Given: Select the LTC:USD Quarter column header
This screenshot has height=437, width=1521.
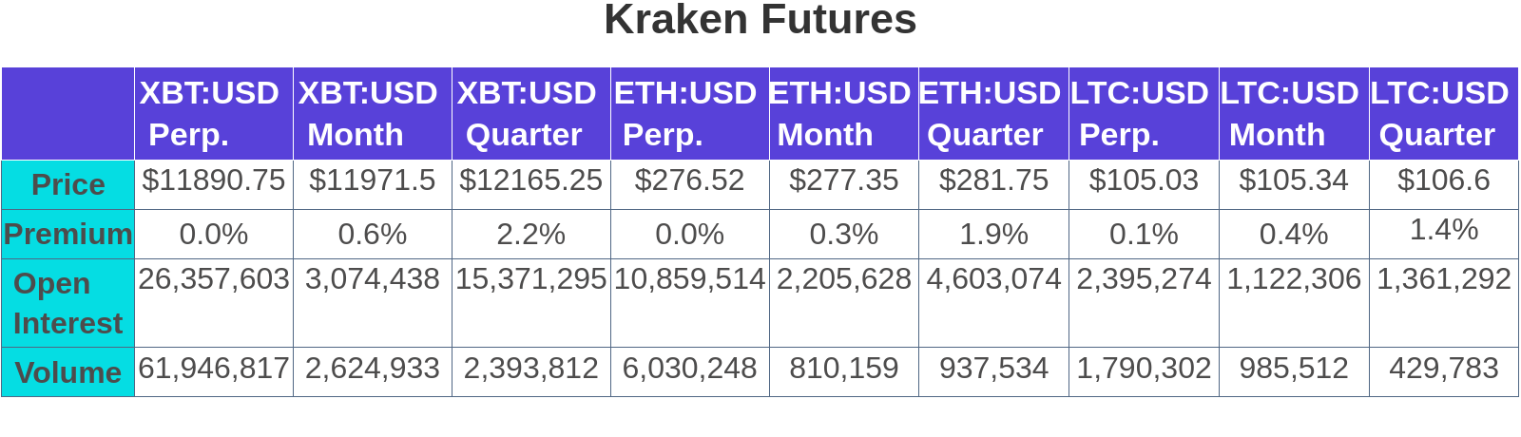Looking at the screenshot, I should pos(1440,113).
